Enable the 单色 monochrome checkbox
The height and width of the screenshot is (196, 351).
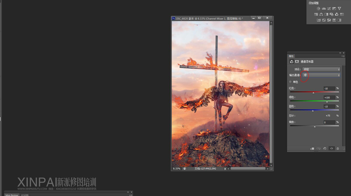pyautogui.click(x=290, y=82)
